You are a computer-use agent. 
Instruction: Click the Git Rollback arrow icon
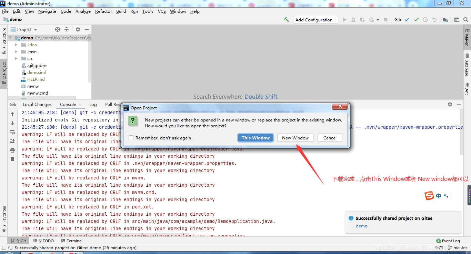point(434,20)
